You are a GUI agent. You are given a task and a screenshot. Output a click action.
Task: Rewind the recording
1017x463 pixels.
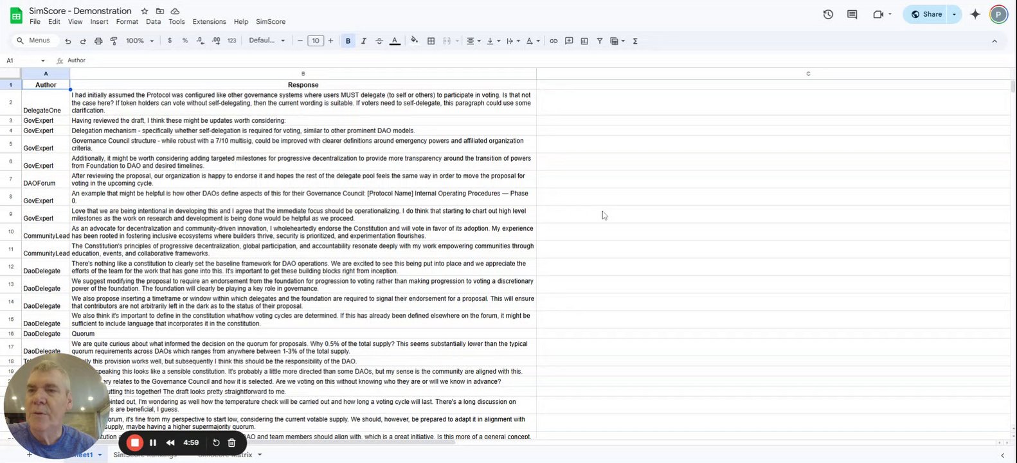point(170,442)
